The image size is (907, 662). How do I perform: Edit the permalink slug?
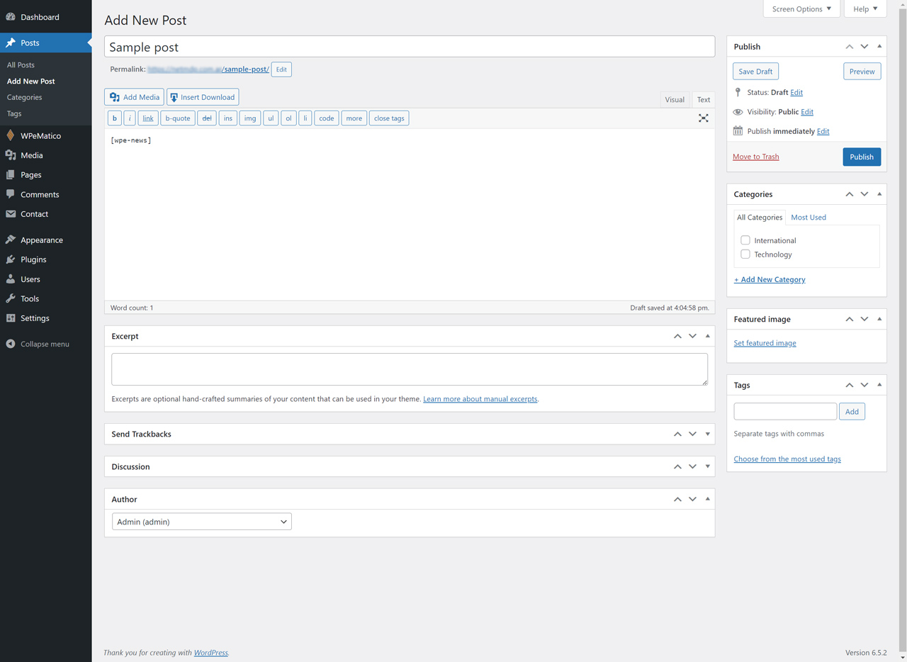coord(281,69)
